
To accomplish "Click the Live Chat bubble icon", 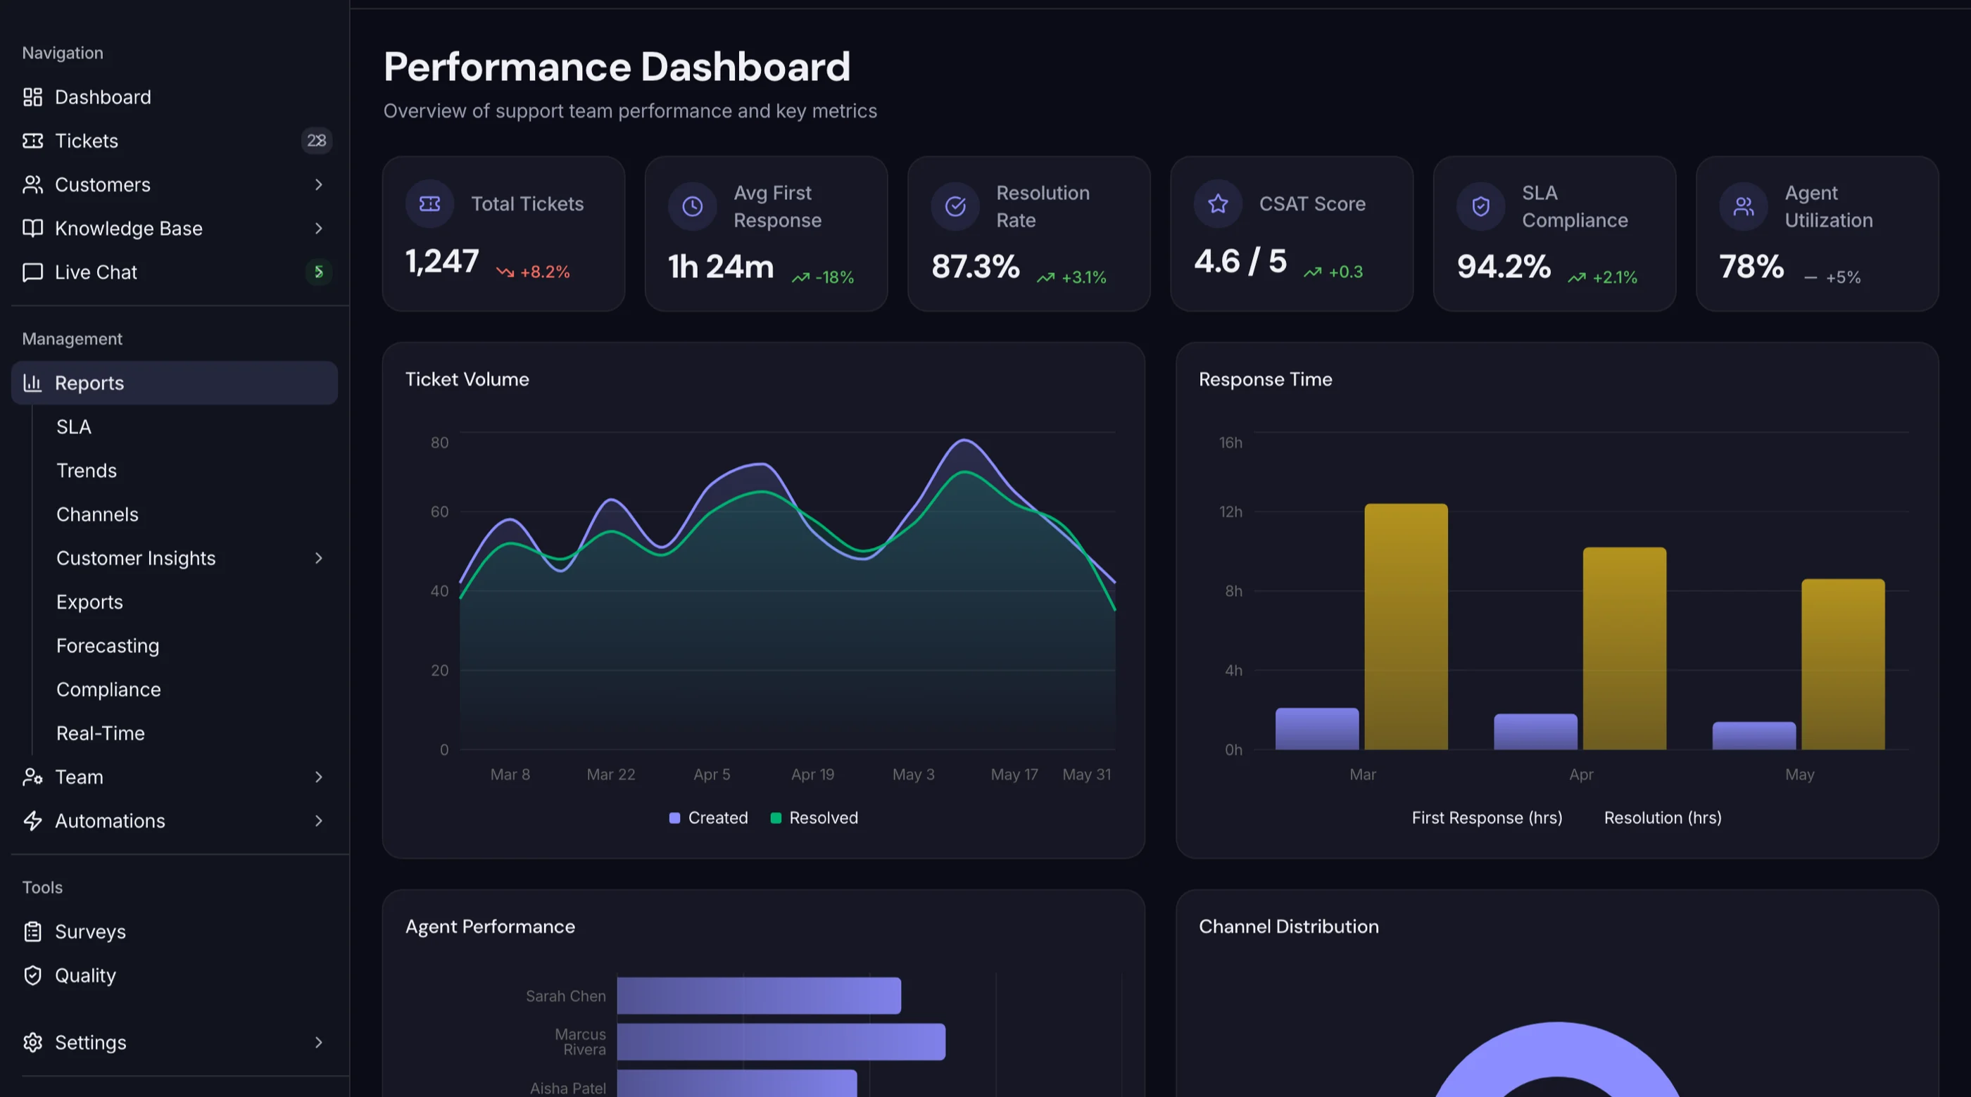I will coord(32,272).
